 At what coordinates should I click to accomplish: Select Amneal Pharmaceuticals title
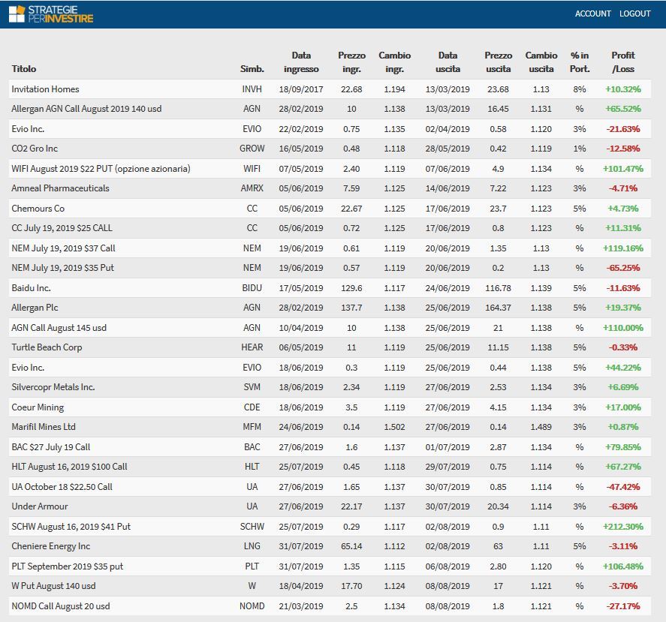tap(60, 188)
